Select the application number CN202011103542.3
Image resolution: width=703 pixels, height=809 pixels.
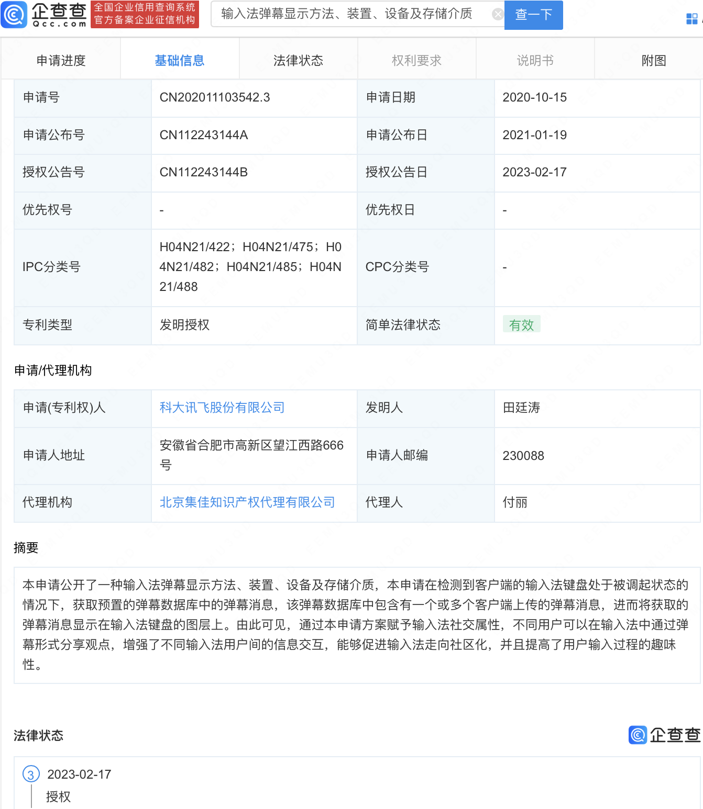(215, 97)
